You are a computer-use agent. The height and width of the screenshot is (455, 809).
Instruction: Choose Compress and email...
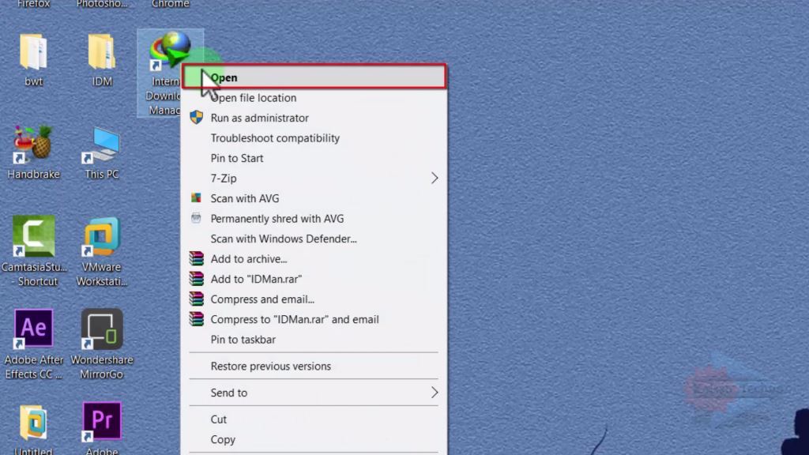point(314,299)
